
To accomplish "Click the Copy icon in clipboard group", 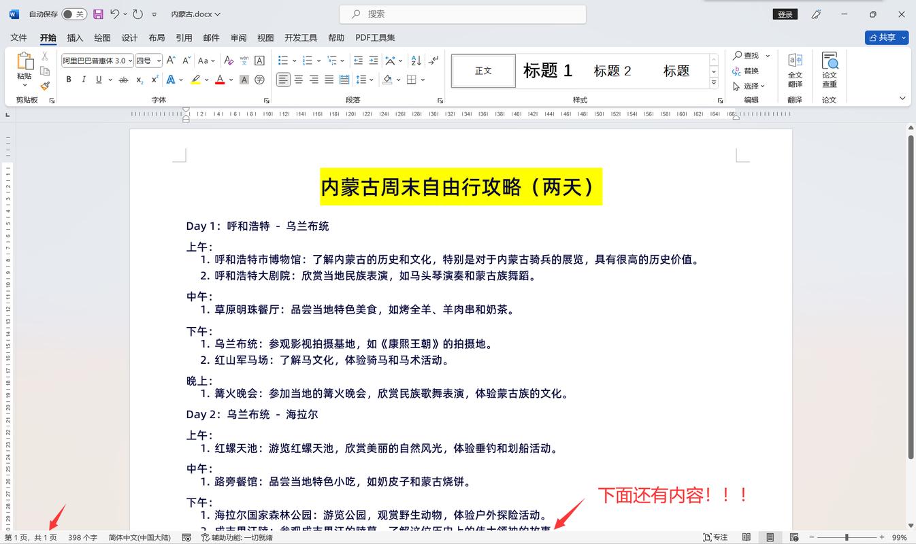I will coord(45,71).
